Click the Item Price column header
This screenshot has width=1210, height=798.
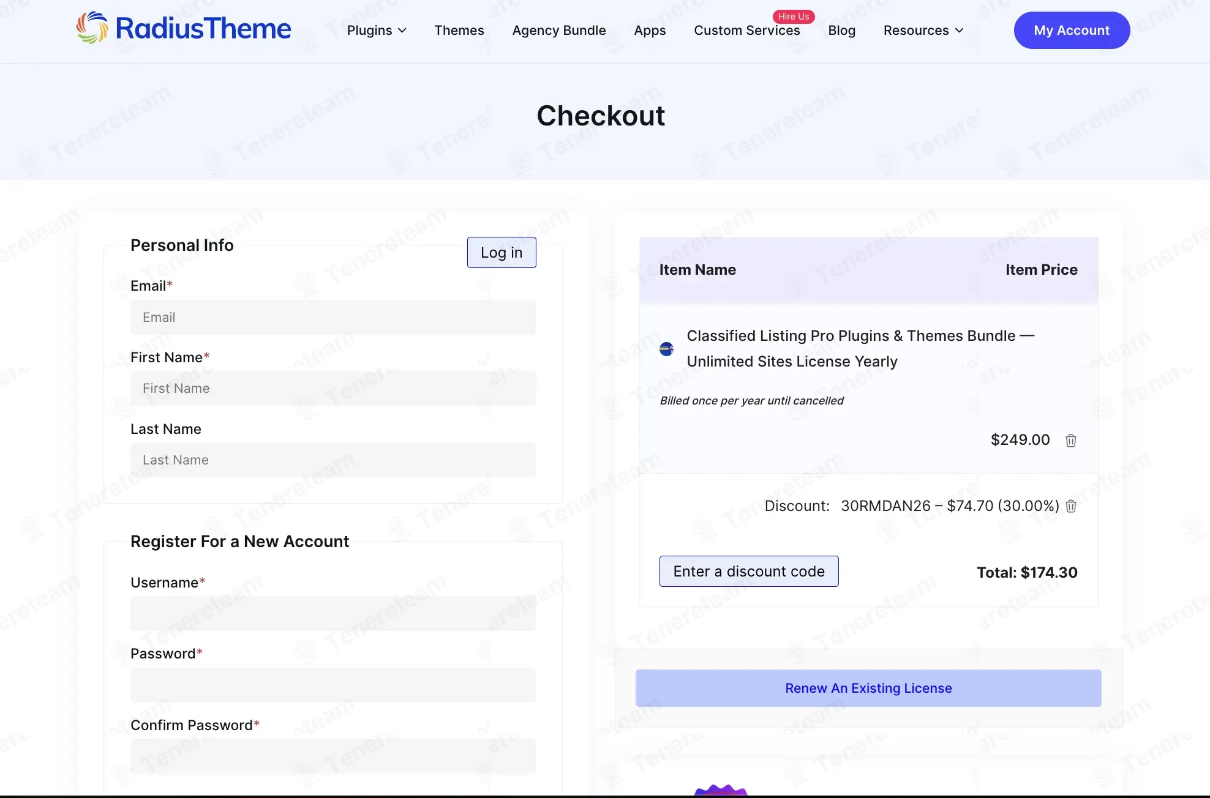coord(1041,269)
